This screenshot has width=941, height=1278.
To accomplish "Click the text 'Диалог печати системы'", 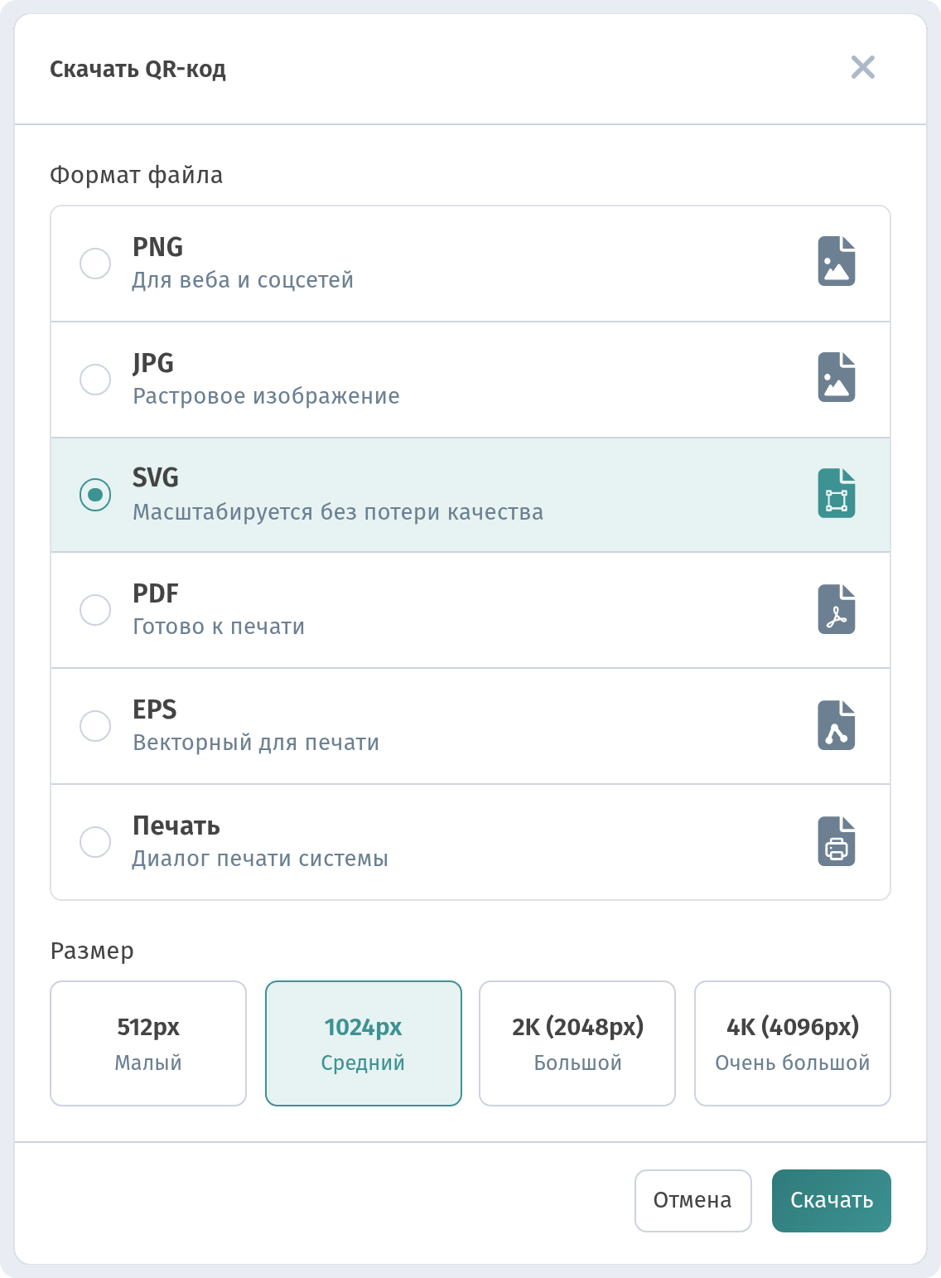I will point(260,859).
